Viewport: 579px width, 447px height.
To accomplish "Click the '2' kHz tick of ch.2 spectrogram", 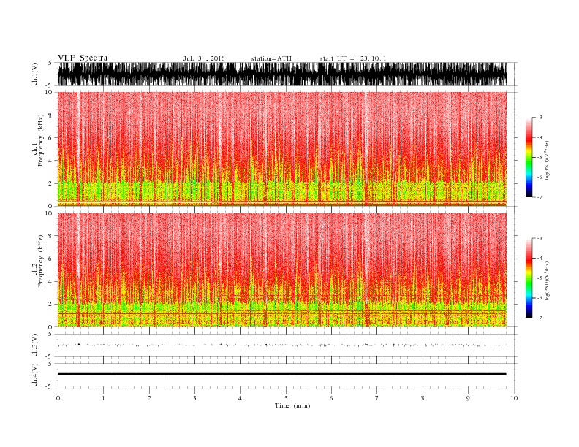I will pos(50,305).
